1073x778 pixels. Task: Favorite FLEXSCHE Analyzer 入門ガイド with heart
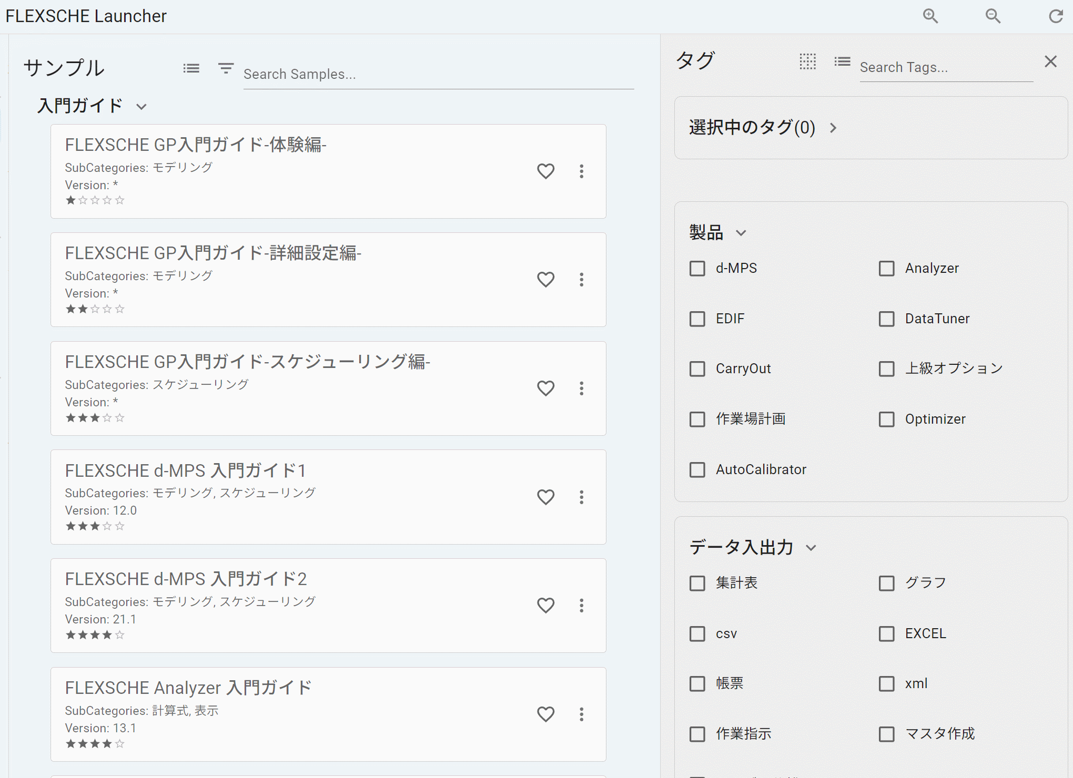tap(545, 714)
